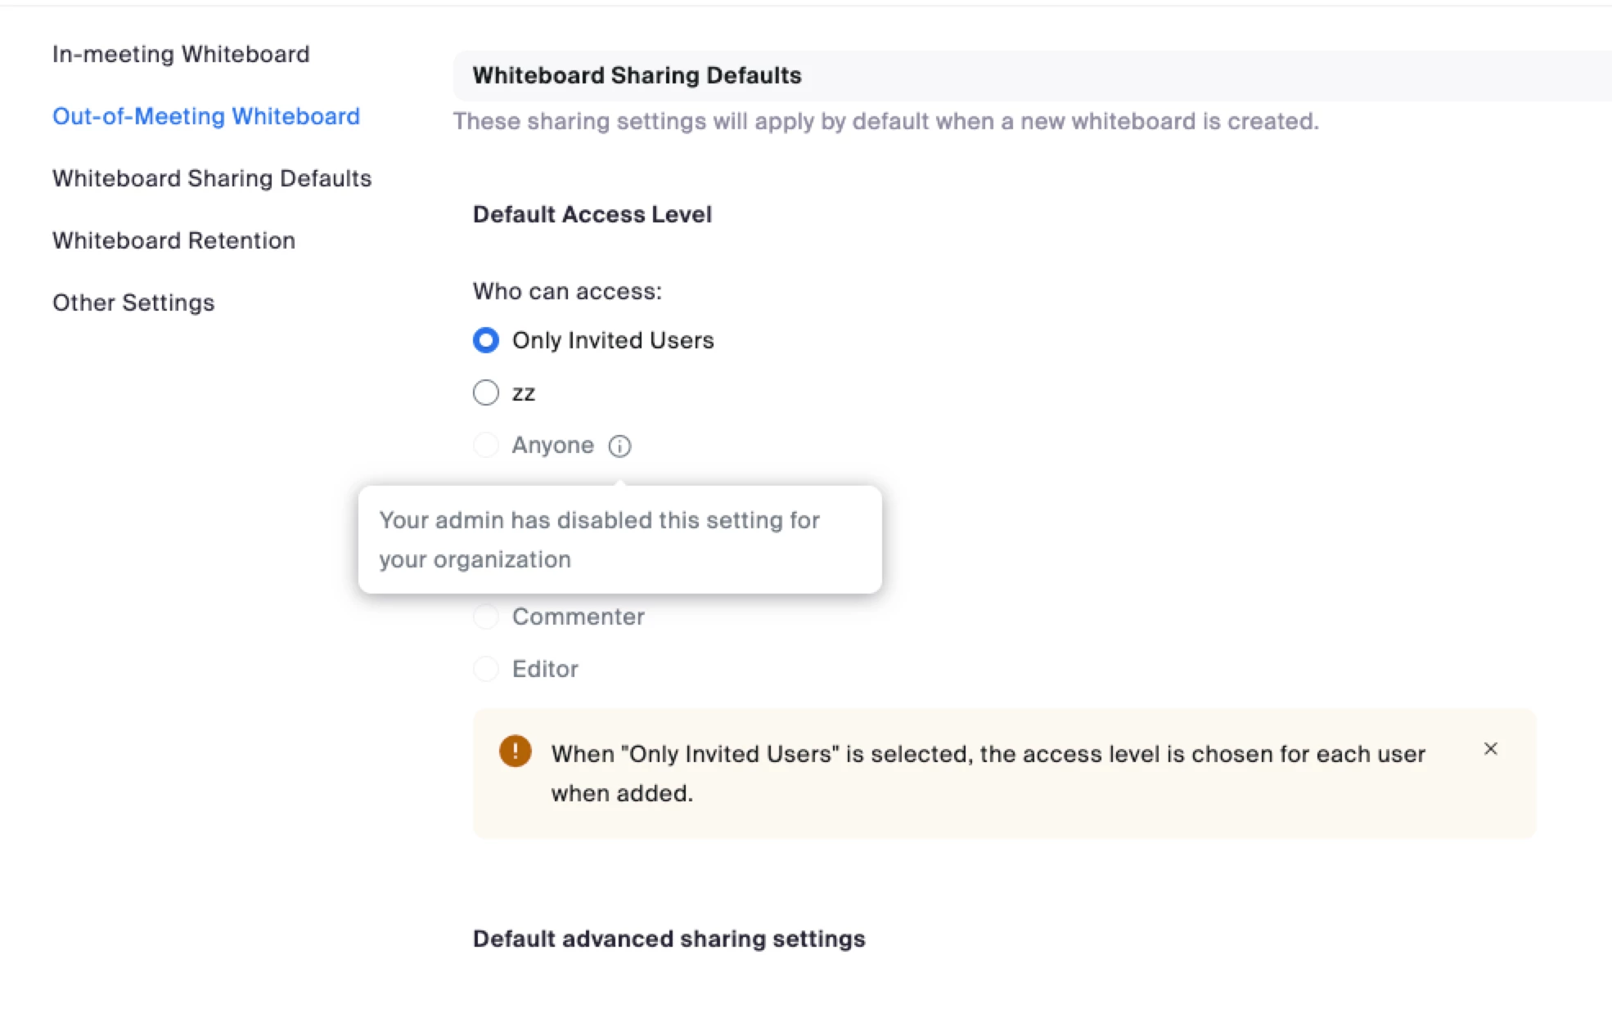
Task: Click the Whiteboard Sharing Defaults section header bar
Action: tap(637, 75)
